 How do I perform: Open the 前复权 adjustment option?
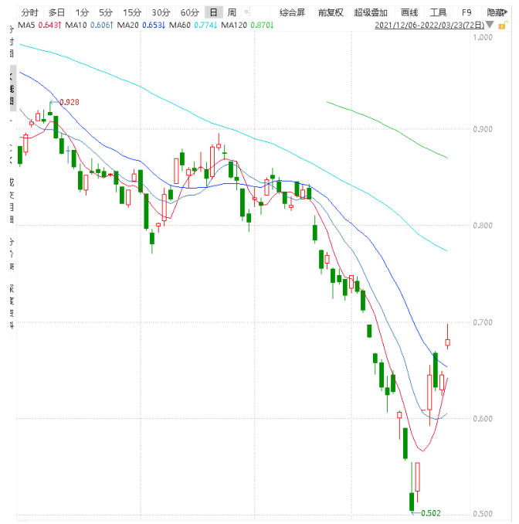(331, 12)
